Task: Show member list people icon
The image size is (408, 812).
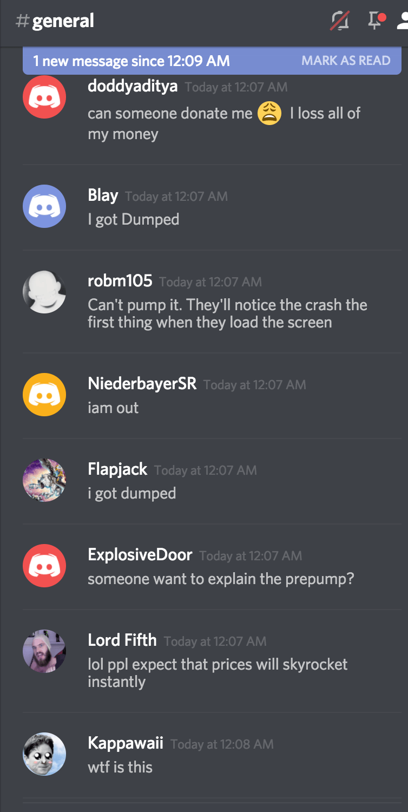Action: (x=403, y=21)
